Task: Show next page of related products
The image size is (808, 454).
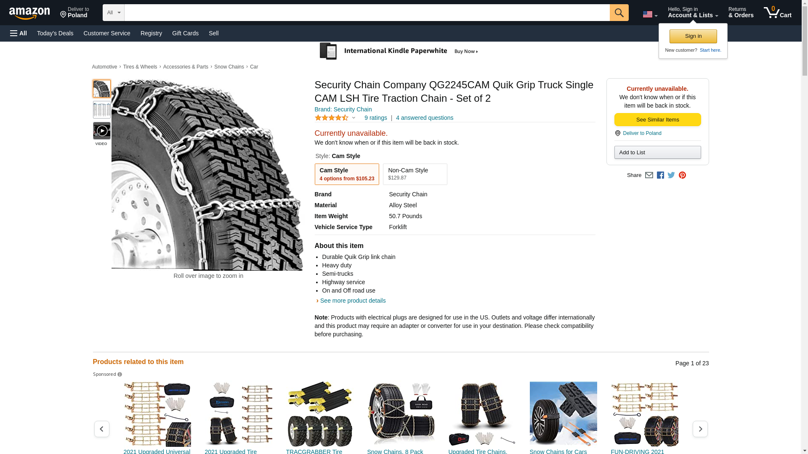Action: tap(700, 429)
